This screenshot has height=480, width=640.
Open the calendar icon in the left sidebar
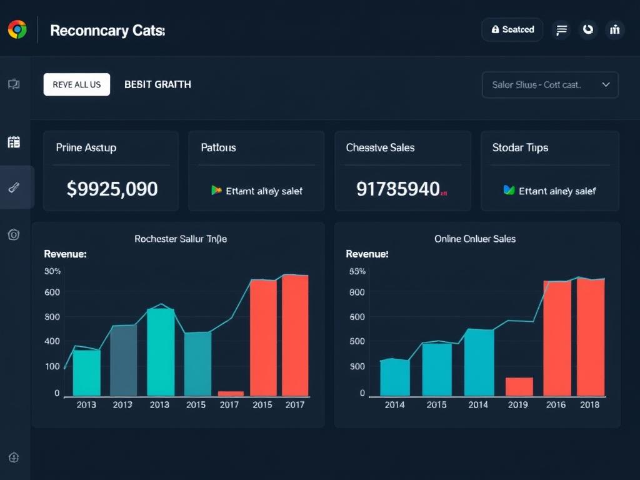(14, 142)
